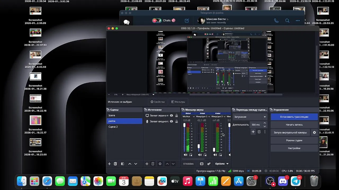Adjust the Mic/Aux volume fader
339x190 pixels.
pyautogui.click(x=184, y=125)
